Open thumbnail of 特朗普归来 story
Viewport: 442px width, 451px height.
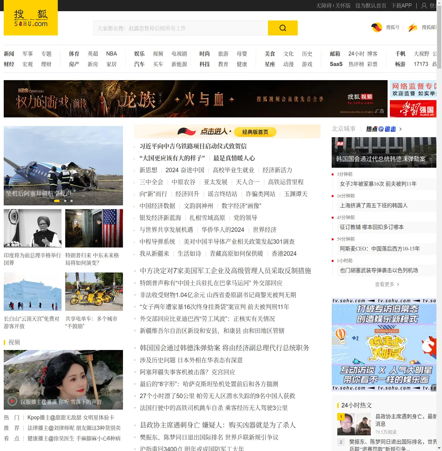tap(94, 228)
